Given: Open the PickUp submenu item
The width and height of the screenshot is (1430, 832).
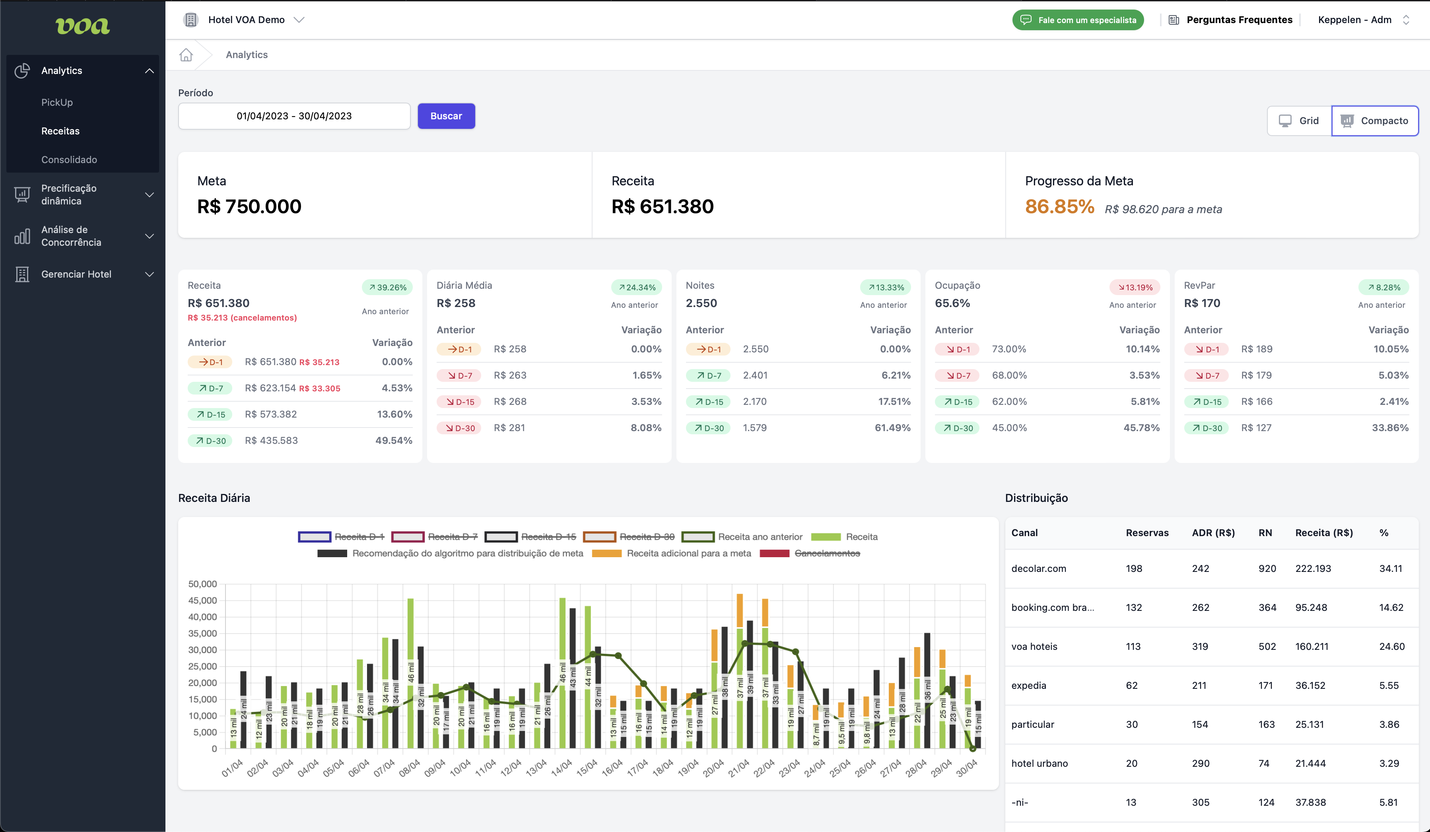Looking at the screenshot, I should 57,103.
